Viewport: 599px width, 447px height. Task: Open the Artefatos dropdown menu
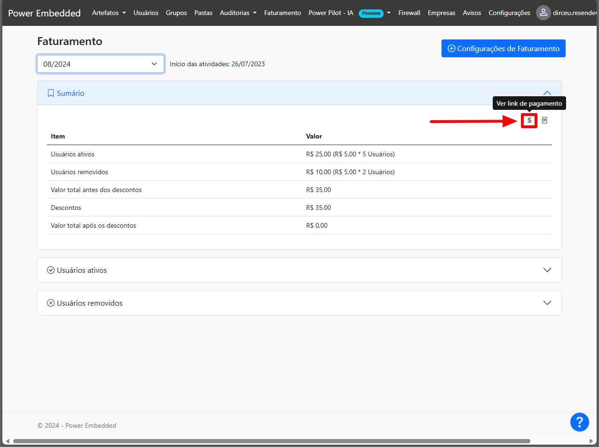pyautogui.click(x=109, y=13)
